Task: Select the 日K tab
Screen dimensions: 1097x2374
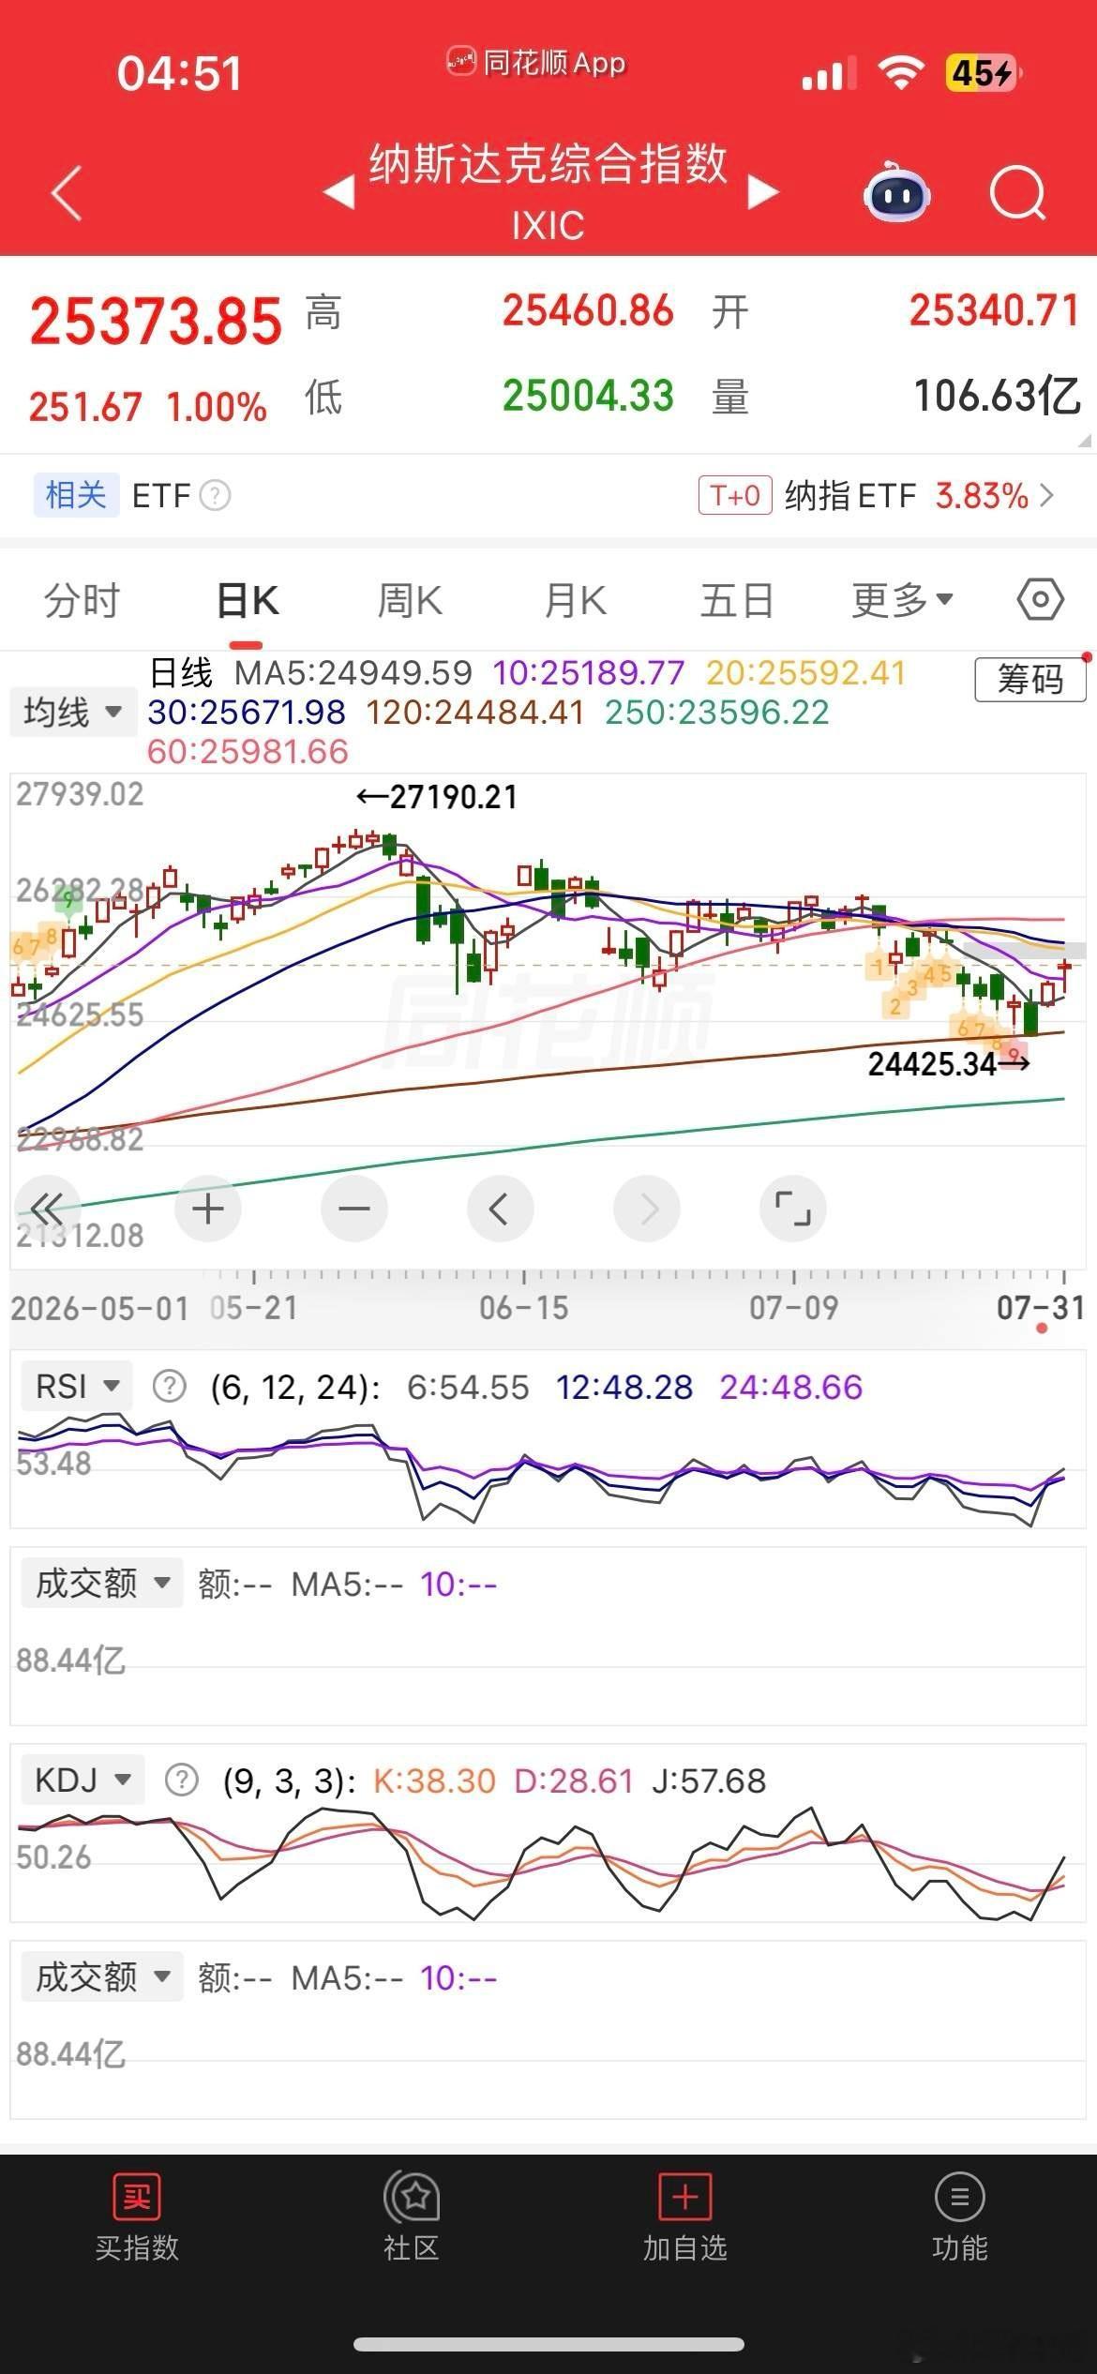Action: click(x=248, y=600)
